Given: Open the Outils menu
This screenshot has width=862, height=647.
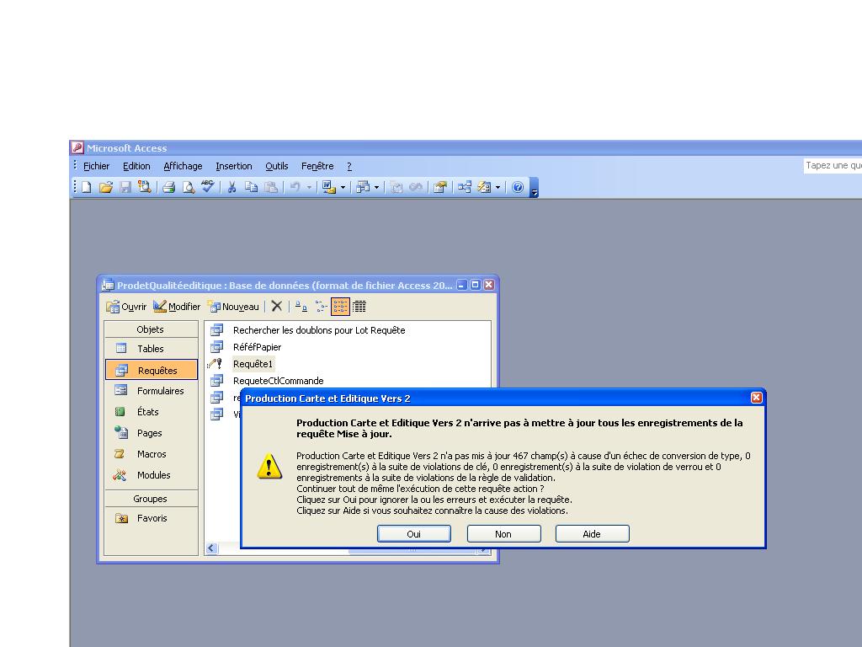Looking at the screenshot, I should 276,166.
